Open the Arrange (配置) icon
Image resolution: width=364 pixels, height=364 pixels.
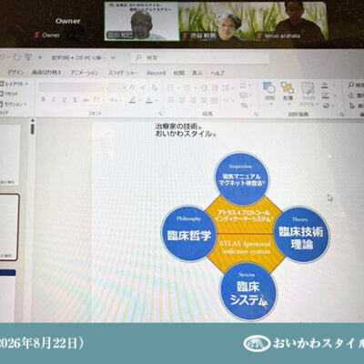(287, 91)
